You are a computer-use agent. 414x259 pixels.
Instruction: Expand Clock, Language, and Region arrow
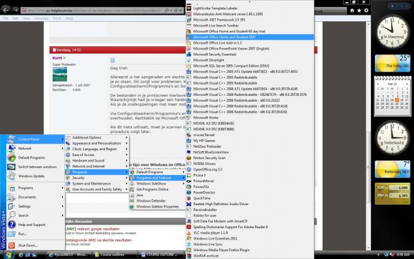127,149
